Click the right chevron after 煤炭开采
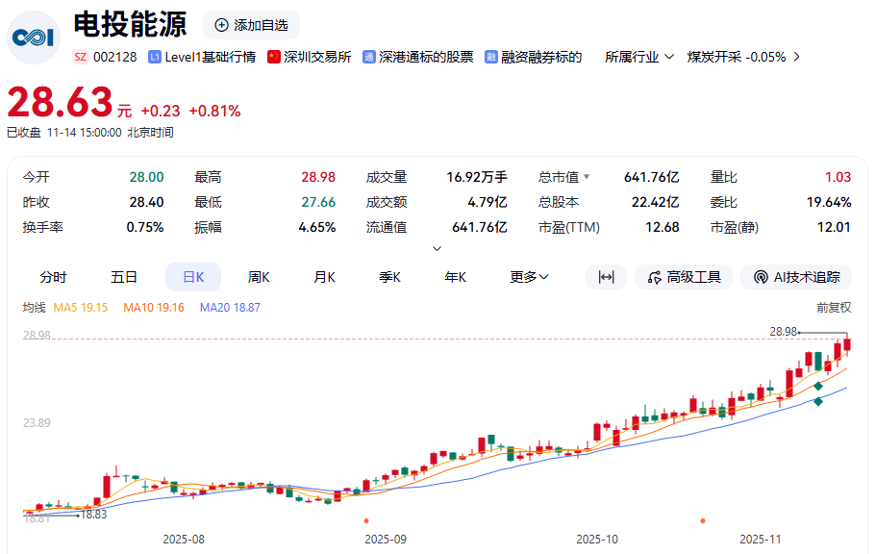The width and height of the screenshot is (875, 554). [796, 57]
